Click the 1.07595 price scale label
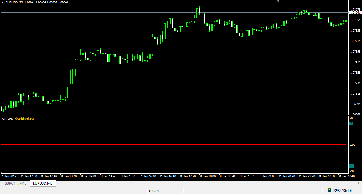The width and height of the screenshot is (362, 194). click(x=355, y=52)
